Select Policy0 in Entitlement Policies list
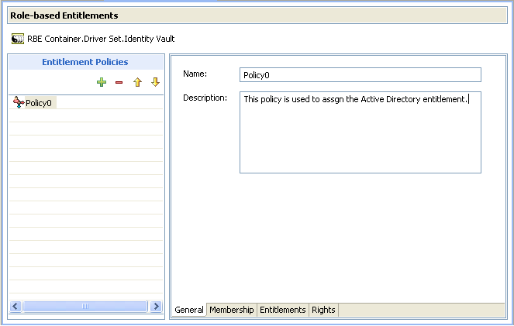 (x=39, y=103)
